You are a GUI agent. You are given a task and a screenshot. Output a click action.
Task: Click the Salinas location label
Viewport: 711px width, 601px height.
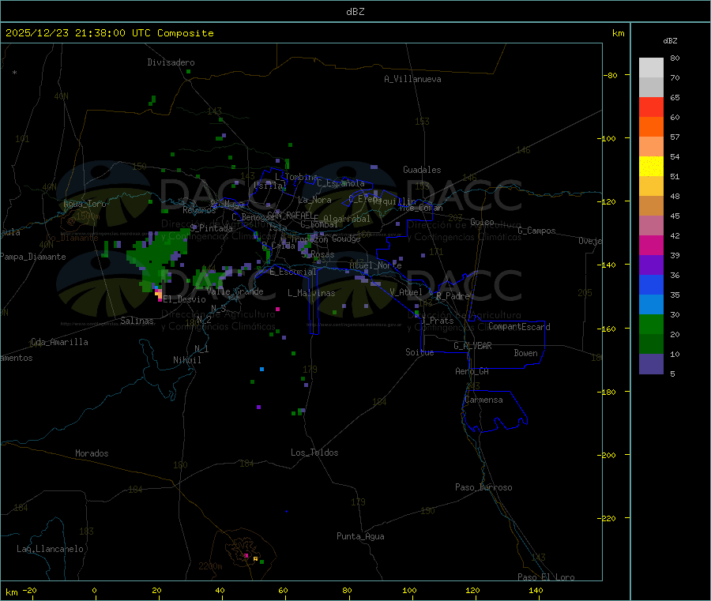[x=137, y=321]
